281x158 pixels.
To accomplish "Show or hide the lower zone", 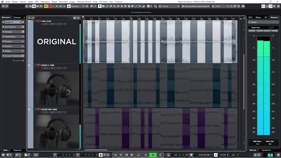I will tap(267, 6).
